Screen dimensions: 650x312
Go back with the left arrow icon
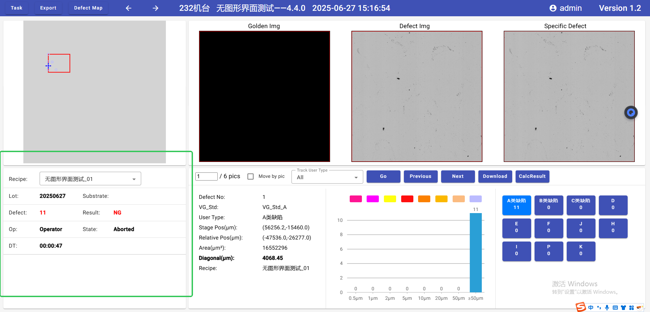click(129, 8)
